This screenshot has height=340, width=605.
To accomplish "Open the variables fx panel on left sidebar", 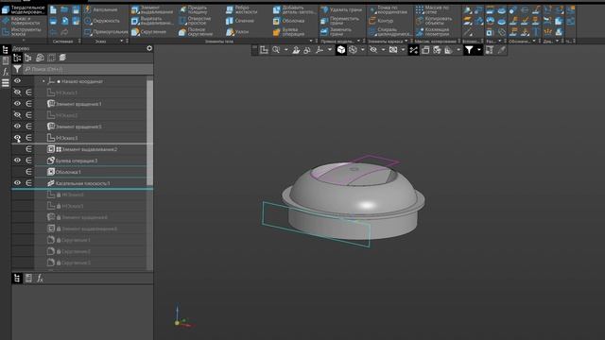I will point(6,72).
